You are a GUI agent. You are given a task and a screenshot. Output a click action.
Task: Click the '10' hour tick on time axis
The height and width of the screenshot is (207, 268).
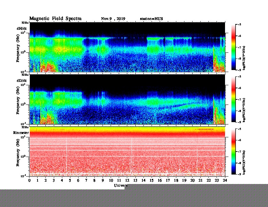click(111, 180)
